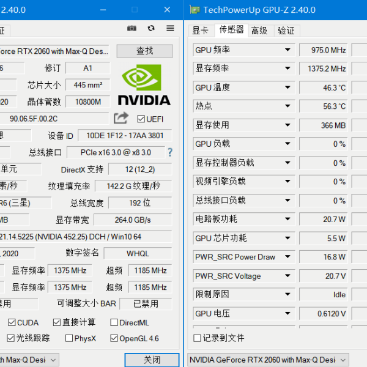
Task: Toggle the OpenGL 4.6 checkbox
Action: click(114, 338)
